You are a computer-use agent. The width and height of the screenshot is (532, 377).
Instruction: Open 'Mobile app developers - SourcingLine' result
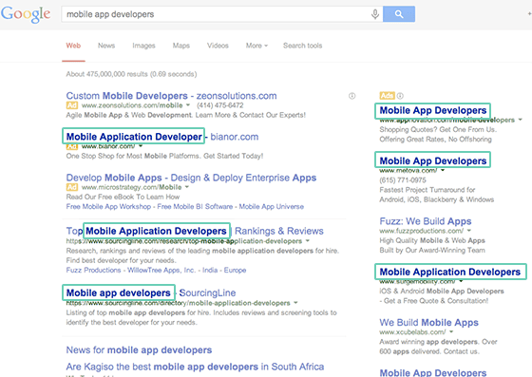pos(151,292)
